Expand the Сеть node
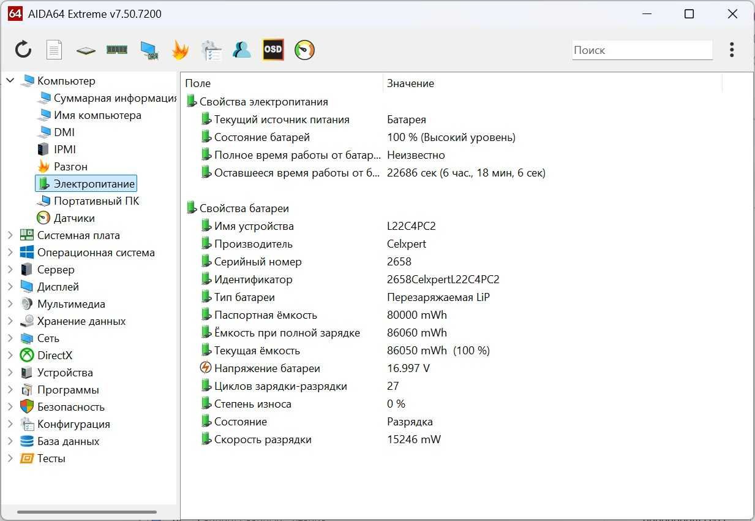 (x=10, y=338)
